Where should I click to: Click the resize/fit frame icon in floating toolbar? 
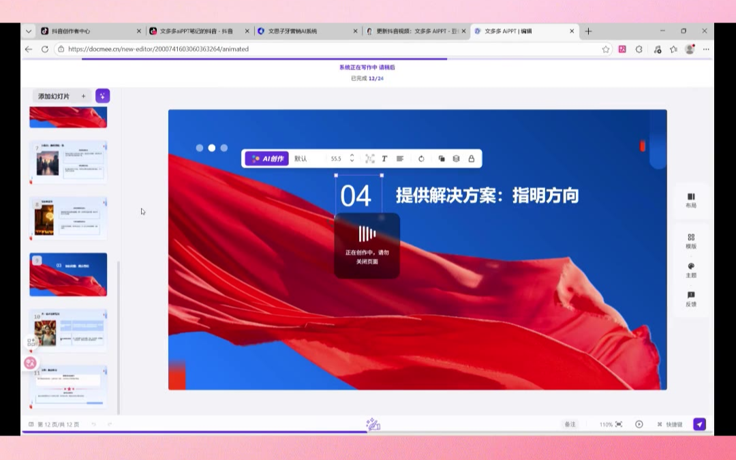[370, 159]
